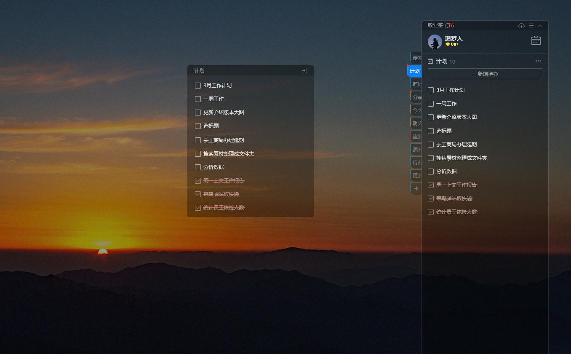Select the 计划 side tab
Image resolution: width=571 pixels, height=354 pixels.
coord(415,71)
